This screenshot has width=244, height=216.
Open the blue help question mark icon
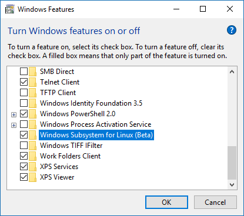pyautogui.click(x=232, y=30)
